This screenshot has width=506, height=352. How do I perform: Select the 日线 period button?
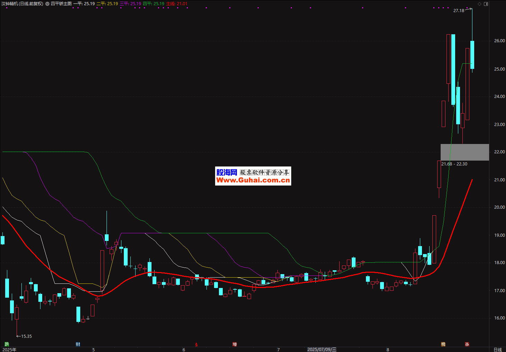coord(497,350)
